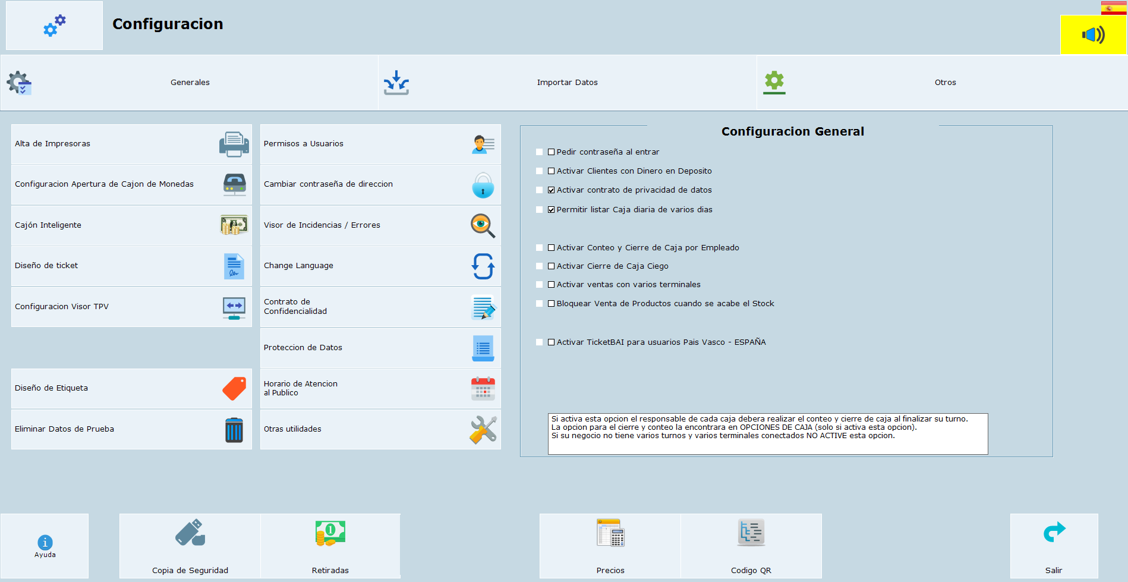The image size is (1128, 582).
Task: Click the trash bin icon for Eliminar Datos
Action: 234,430
